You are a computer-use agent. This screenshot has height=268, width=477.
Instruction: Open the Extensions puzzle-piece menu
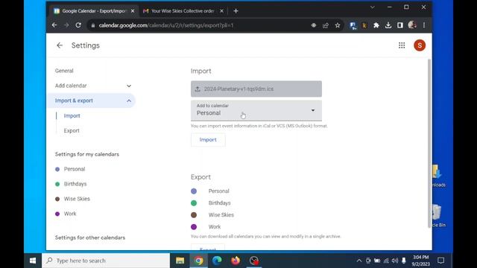tap(376, 25)
